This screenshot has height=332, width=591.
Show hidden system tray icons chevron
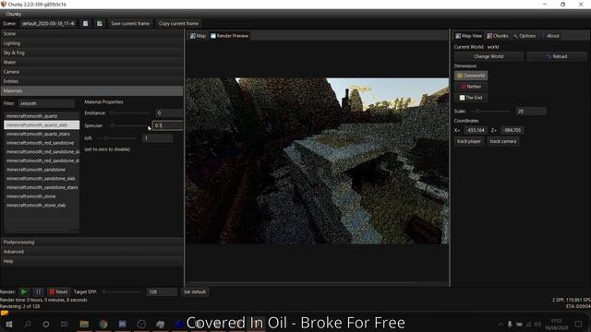(501, 324)
